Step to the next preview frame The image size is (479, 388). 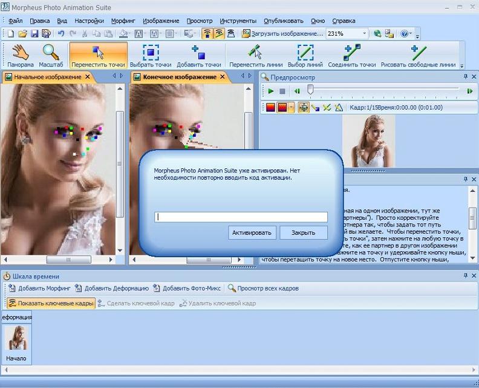coord(469,91)
